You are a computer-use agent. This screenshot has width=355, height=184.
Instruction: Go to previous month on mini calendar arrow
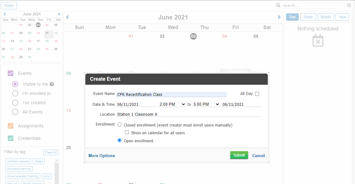pyautogui.click(x=4, y=14)
